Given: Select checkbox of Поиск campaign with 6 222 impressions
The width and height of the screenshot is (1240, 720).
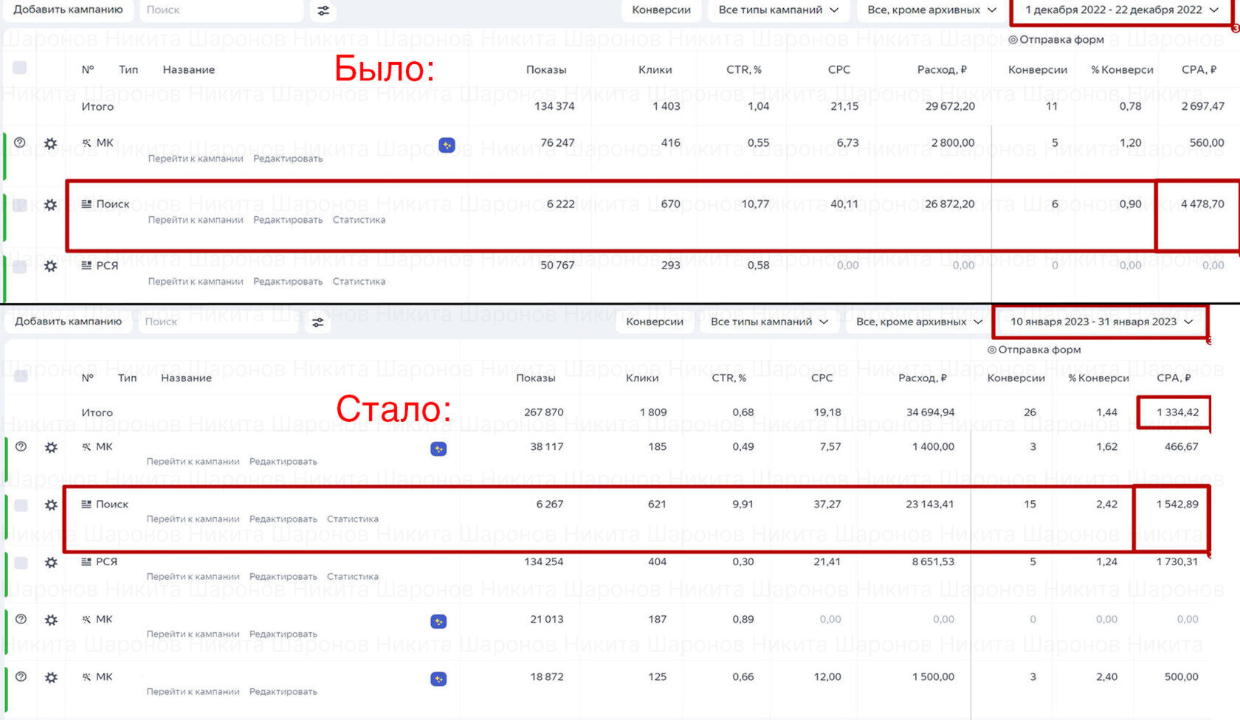Looking at the screenshot, I should [x=20, y=205].
